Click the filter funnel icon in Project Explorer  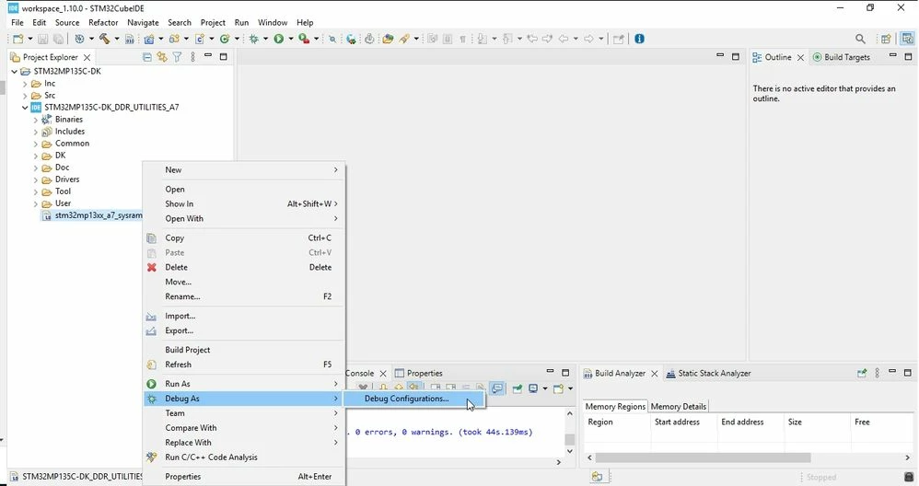coord(177,57)
